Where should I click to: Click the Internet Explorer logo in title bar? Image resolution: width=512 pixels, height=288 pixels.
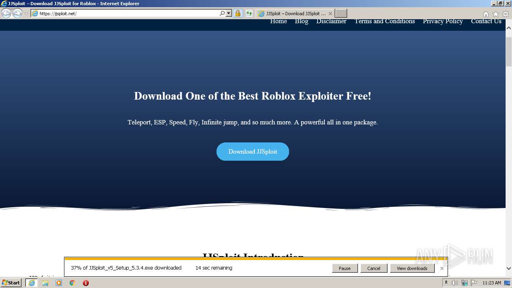coord(4,4)
